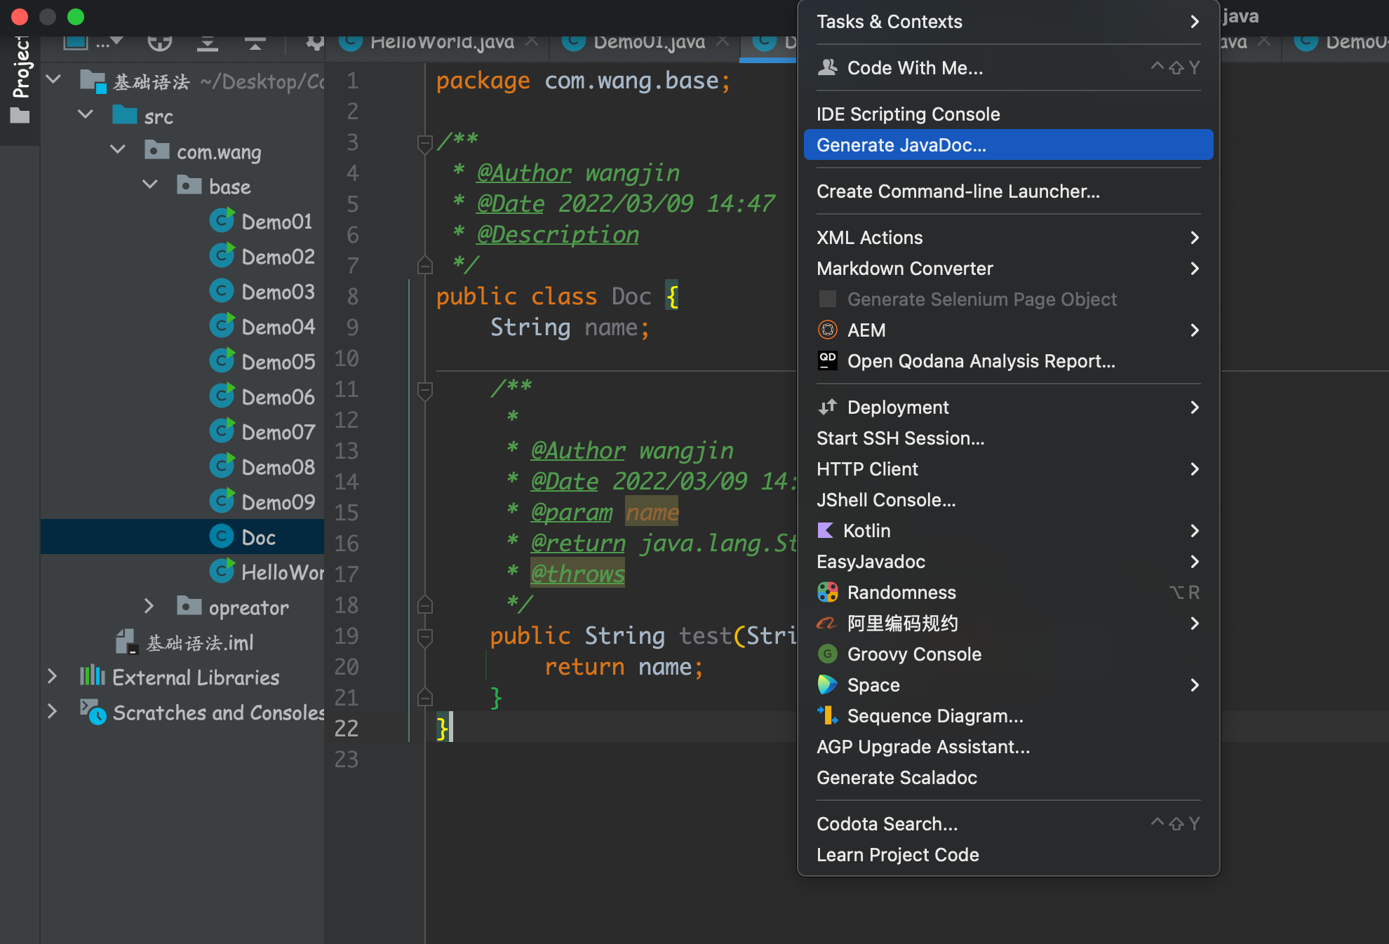Click the Expand All icon in Project toolbar

207,42
